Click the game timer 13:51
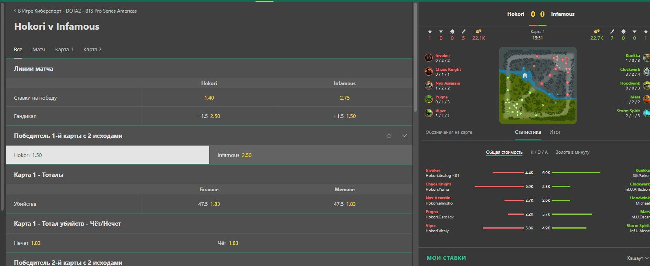Viewport: 650px width, 266px height. (538, 38)
